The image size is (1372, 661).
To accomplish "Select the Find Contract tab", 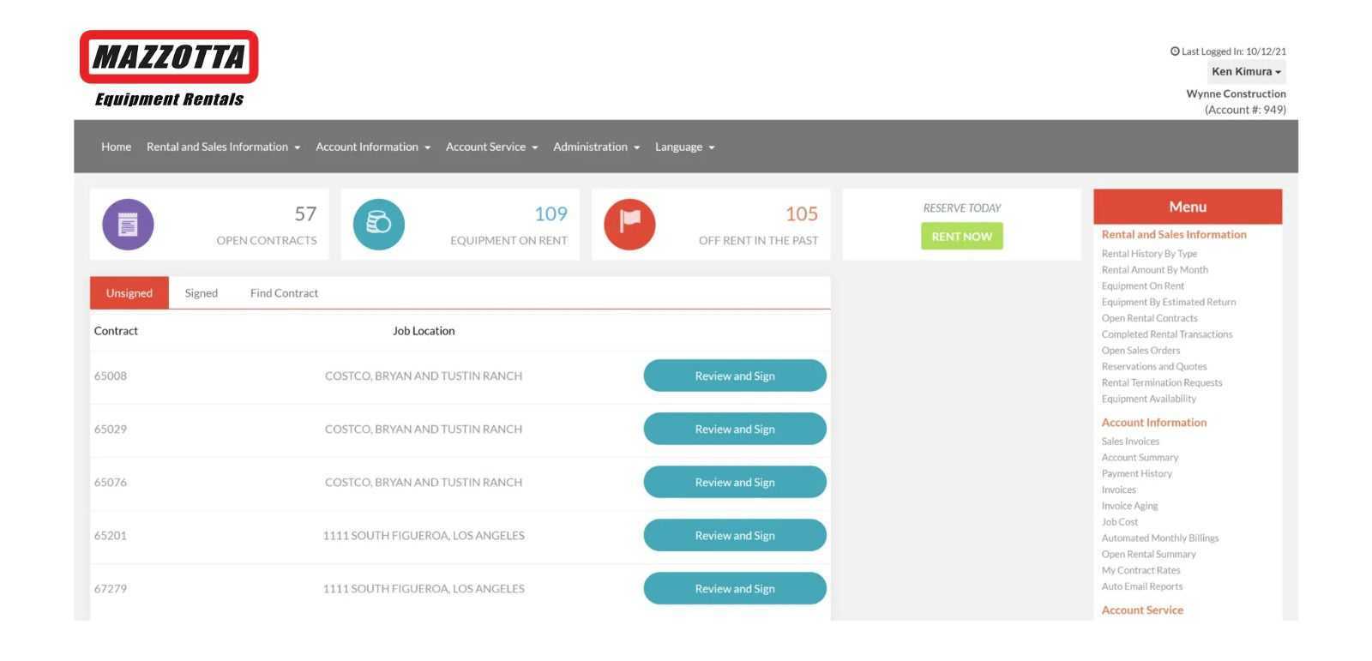I will (x=284, y=293).
